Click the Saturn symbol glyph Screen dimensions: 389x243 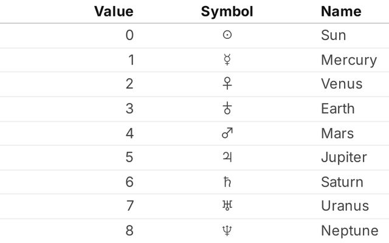pos(227,182)
